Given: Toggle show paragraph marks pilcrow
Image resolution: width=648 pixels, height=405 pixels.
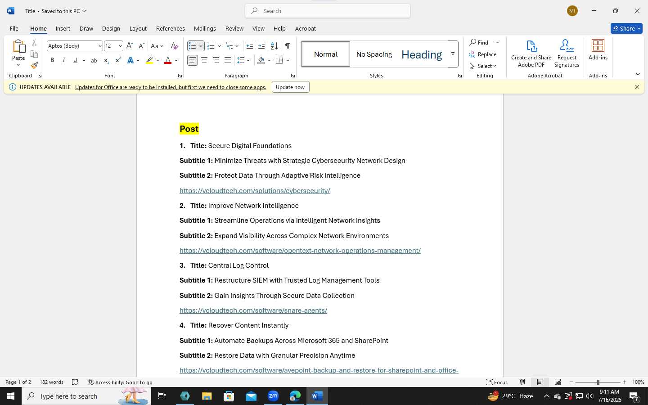Looking at the screenshot, I should tap(287, 46).
